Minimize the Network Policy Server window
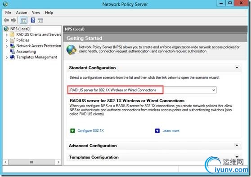 221,3
